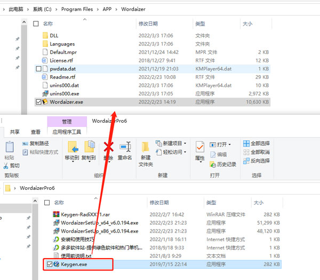Click Program Files in address breadcrumb
320x280 pixels.
(x=77, y=9)
